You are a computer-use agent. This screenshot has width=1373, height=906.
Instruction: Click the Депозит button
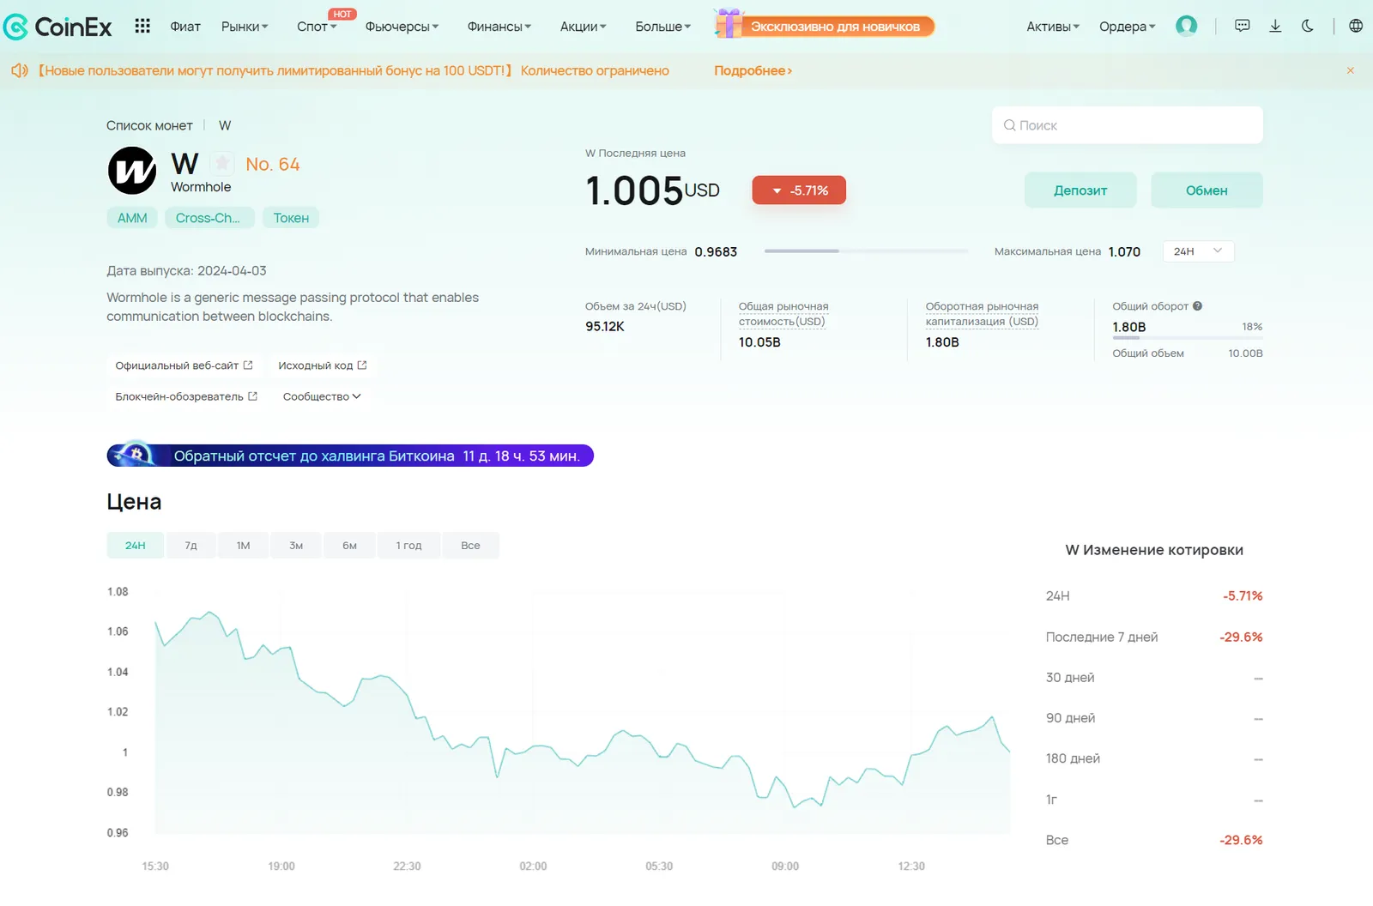point(1080,190)
